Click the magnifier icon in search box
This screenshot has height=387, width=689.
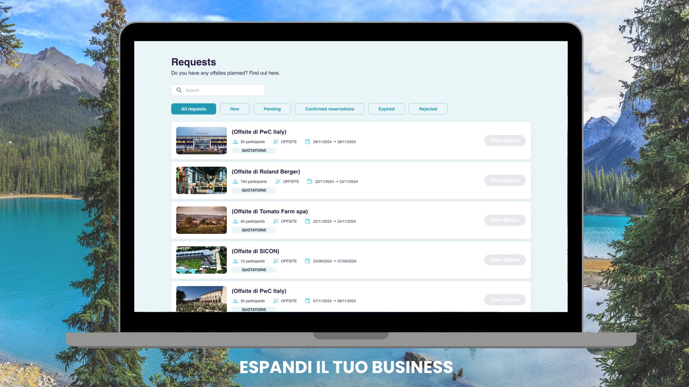(x=179, y=90)
